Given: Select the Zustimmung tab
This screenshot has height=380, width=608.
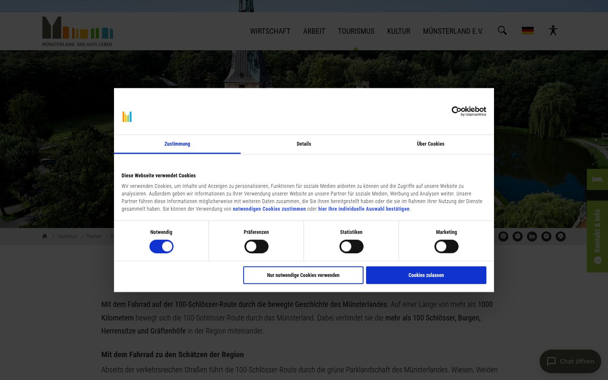Looking at the screenshot, I should (x=177, y=144).
